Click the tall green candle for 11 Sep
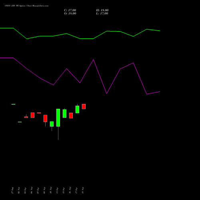Screen dimensions: 200x200 58,118
